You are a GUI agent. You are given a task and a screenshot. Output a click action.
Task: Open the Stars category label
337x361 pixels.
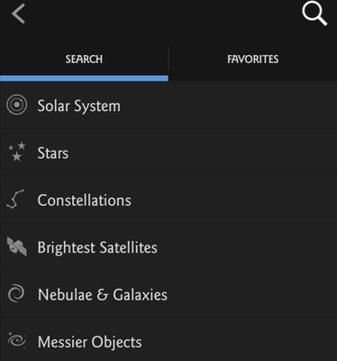(x=53, y=153)
